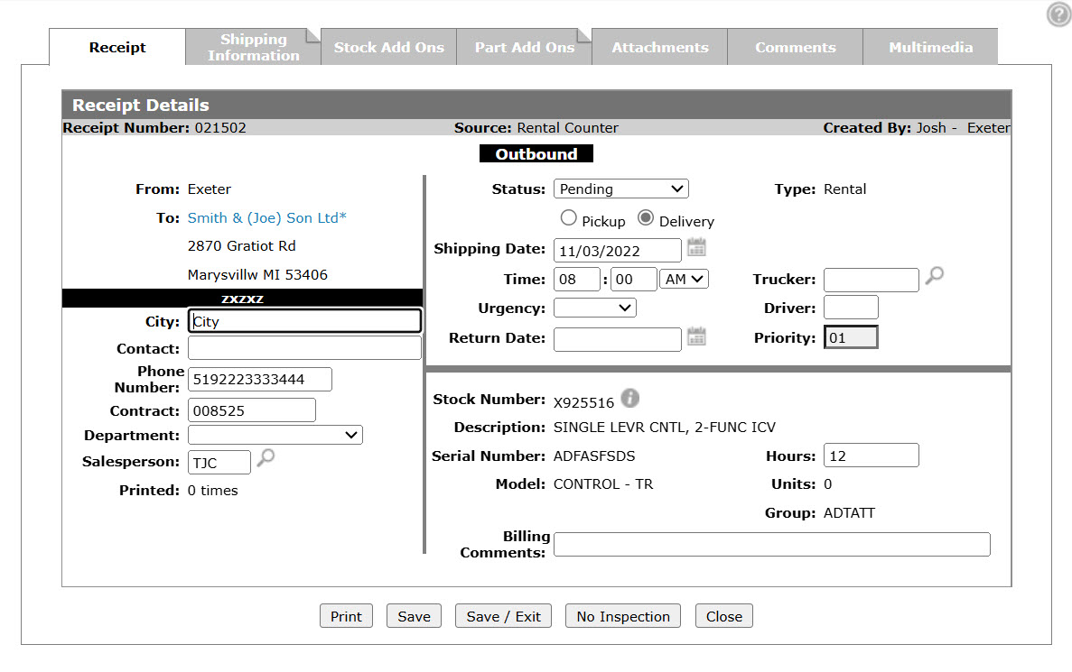Select Marysvillw MI 53406 text
The image size is (1072, 672).
[257, 274]
